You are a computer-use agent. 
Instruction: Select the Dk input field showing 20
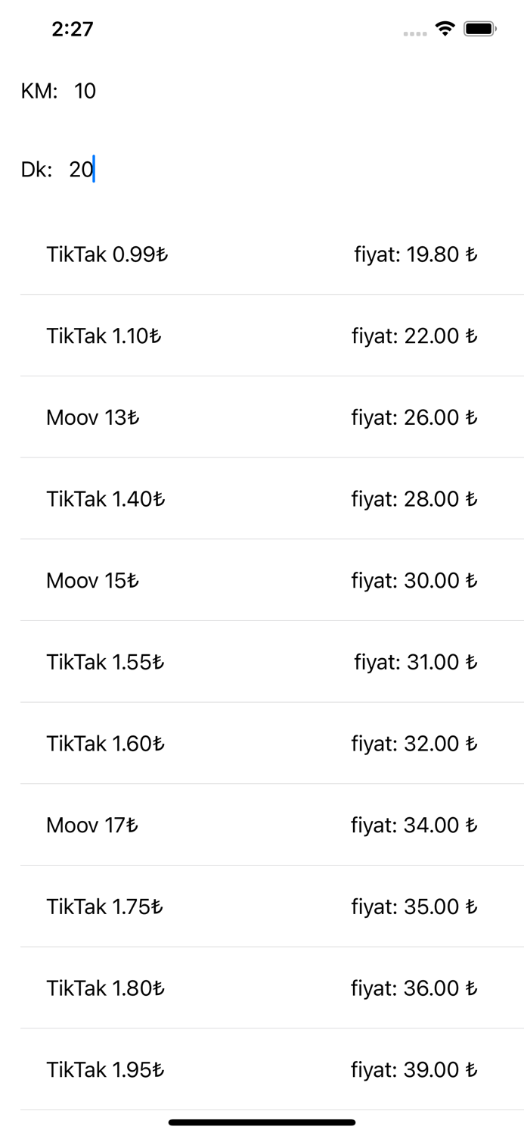[82, 168]
